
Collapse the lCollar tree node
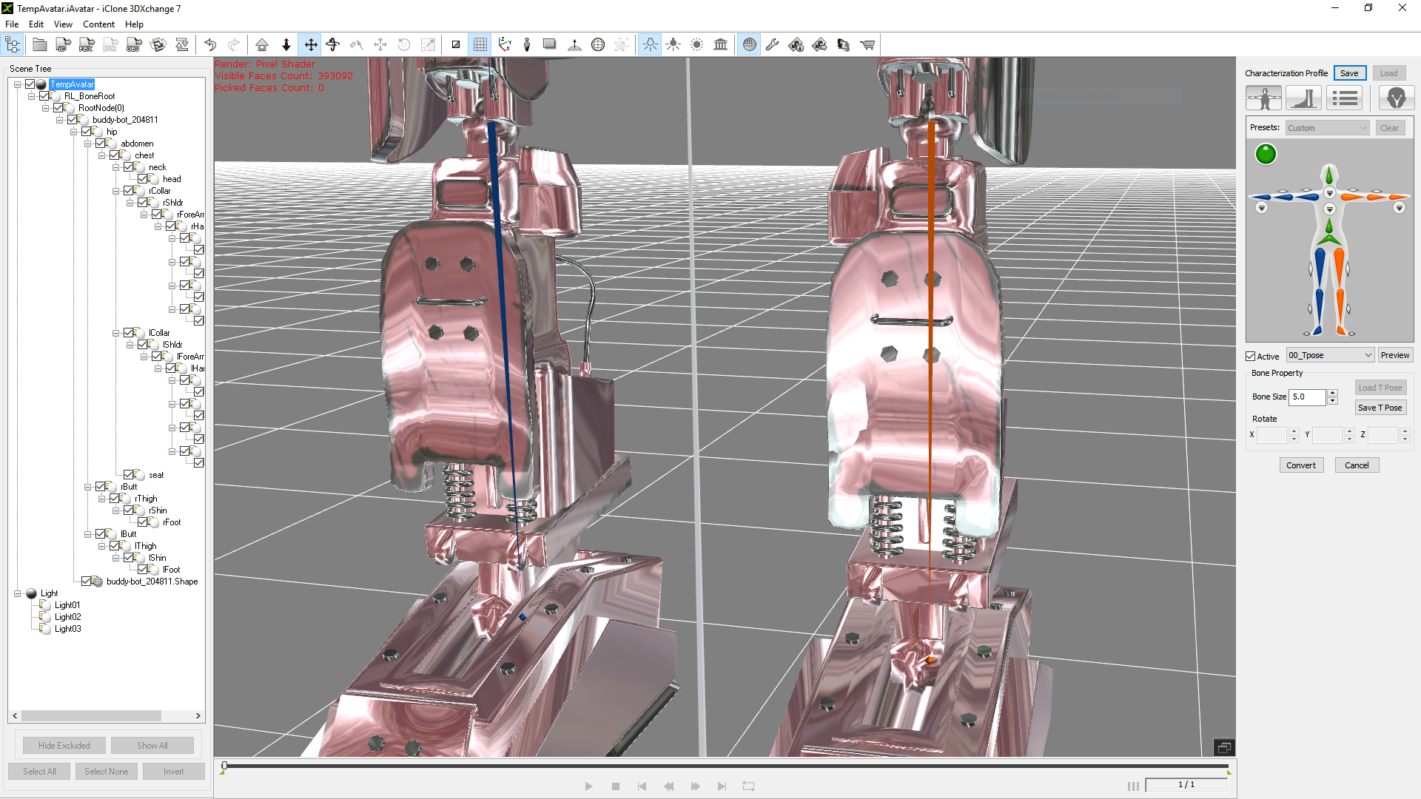116,333
